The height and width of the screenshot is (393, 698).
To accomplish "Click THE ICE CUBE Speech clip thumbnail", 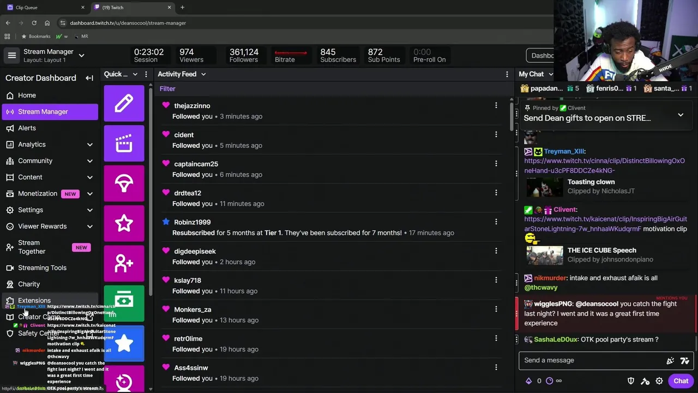I will pyautogui.click(x=544, y=255).
